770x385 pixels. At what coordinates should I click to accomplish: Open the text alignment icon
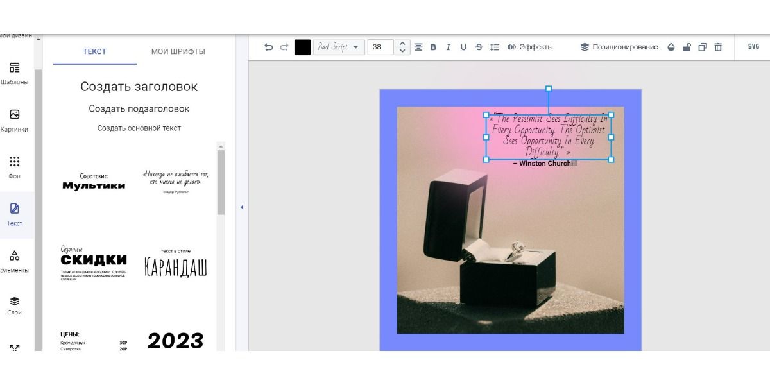coord(418,47)
